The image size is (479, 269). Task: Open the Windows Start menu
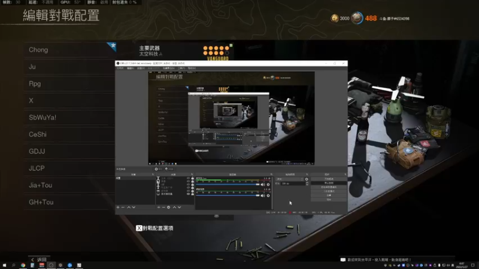[4, 265]
